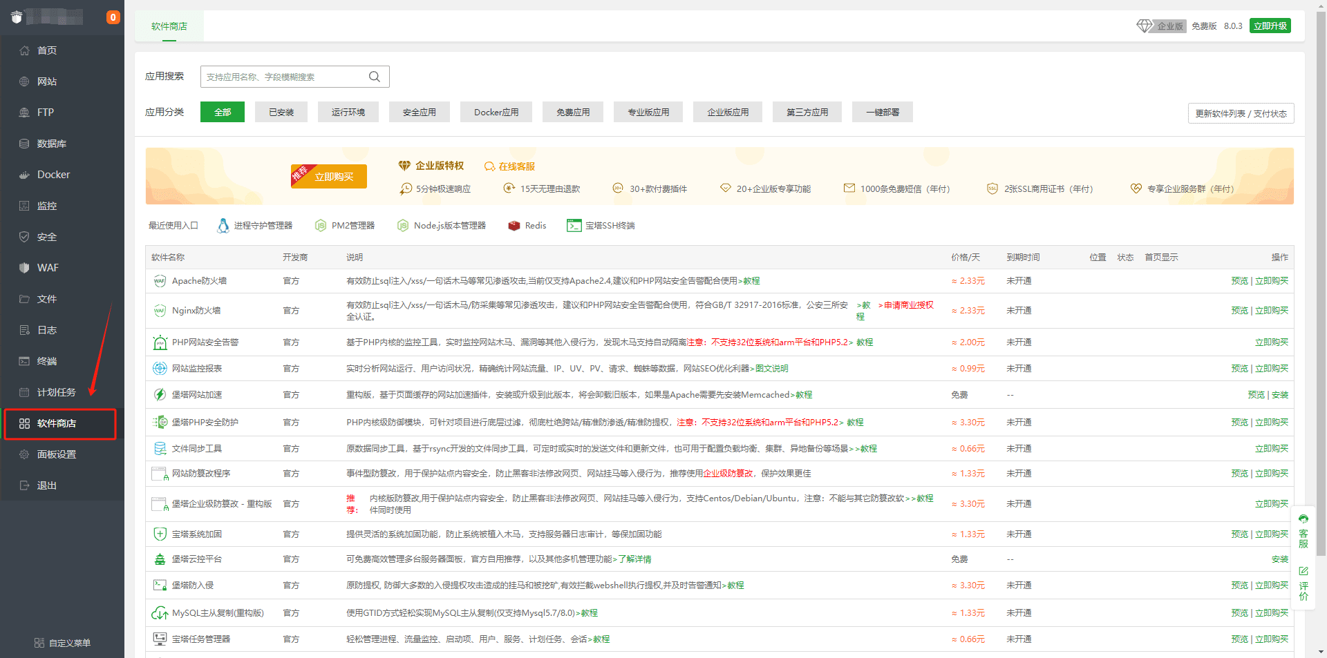Open the 宝塔SSH终端 shortcut
Viewport: 1327px width, 658px height.
pos(601,226)
